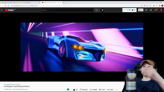Expand the tab search chevron

tap(153, 2)
